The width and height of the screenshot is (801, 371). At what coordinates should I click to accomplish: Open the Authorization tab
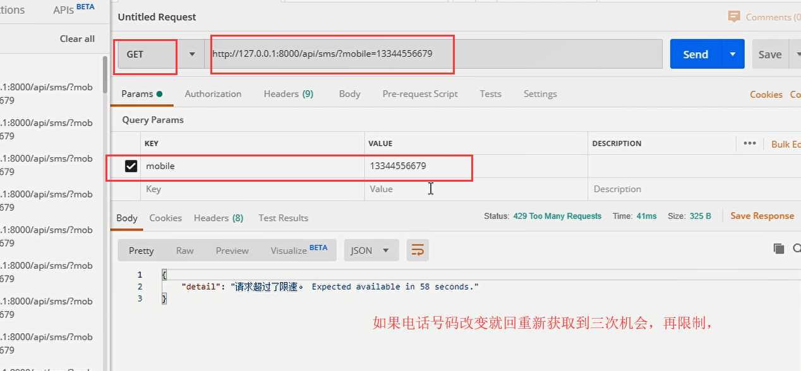click(x=213, y=94)
